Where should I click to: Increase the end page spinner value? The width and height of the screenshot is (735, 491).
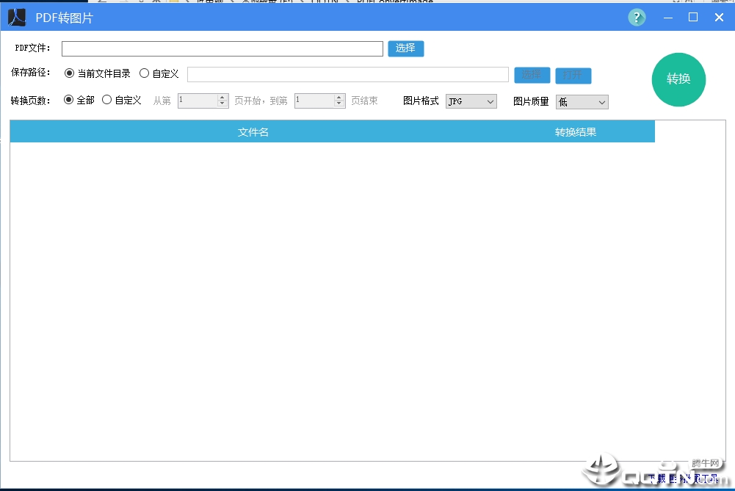[339, 97]
